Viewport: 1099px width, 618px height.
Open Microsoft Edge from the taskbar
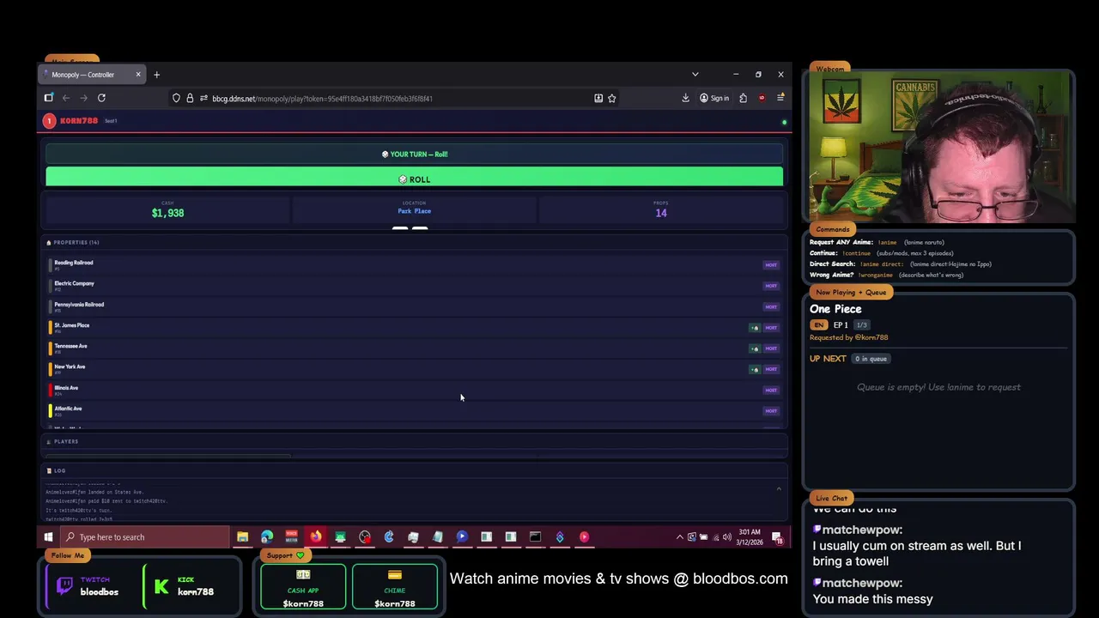[267, 537]
